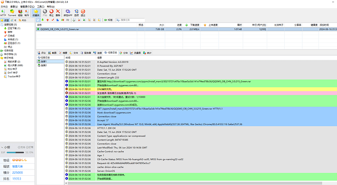Open the Tools (工具) menu
Screen dimensions: 337x185
coord(41,7)
